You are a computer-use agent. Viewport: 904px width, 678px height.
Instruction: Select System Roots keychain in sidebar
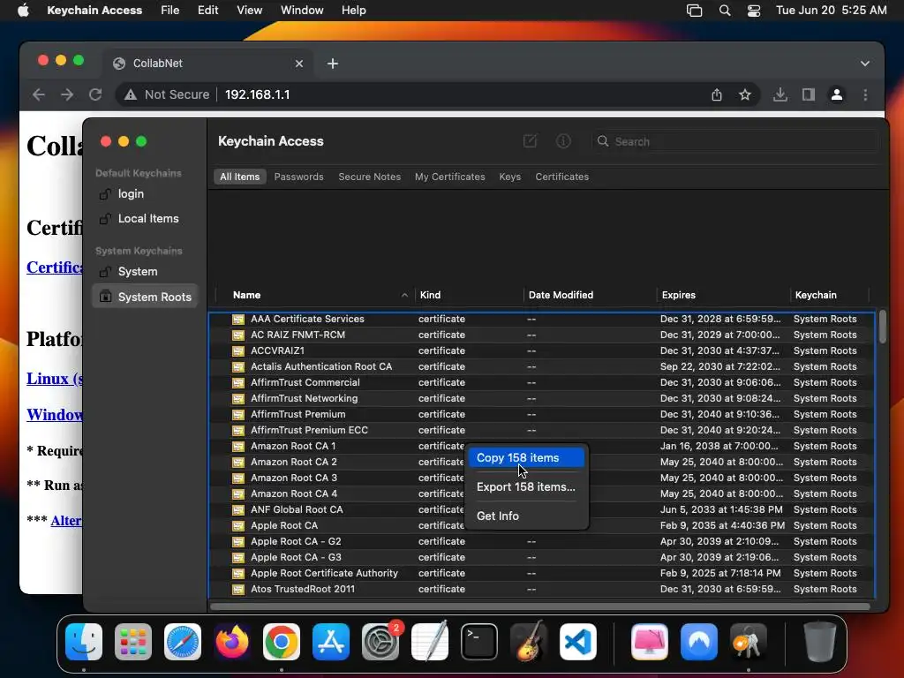tap(146, 297)
